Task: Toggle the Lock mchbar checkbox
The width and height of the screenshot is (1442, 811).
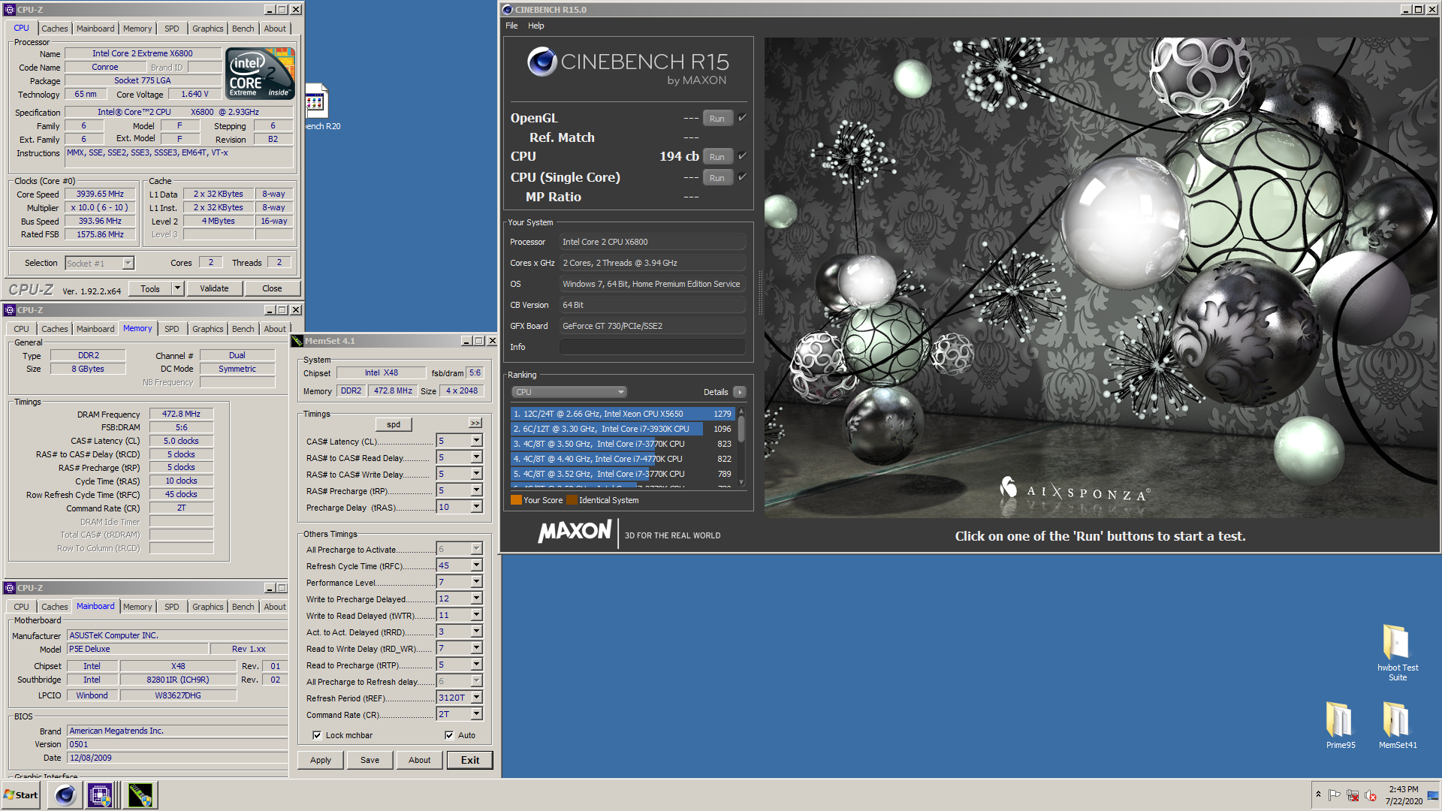Action: pos(317,735)
